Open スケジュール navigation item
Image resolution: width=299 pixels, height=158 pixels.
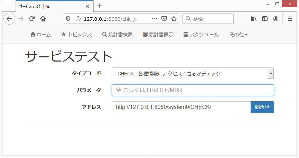[201, 35]
